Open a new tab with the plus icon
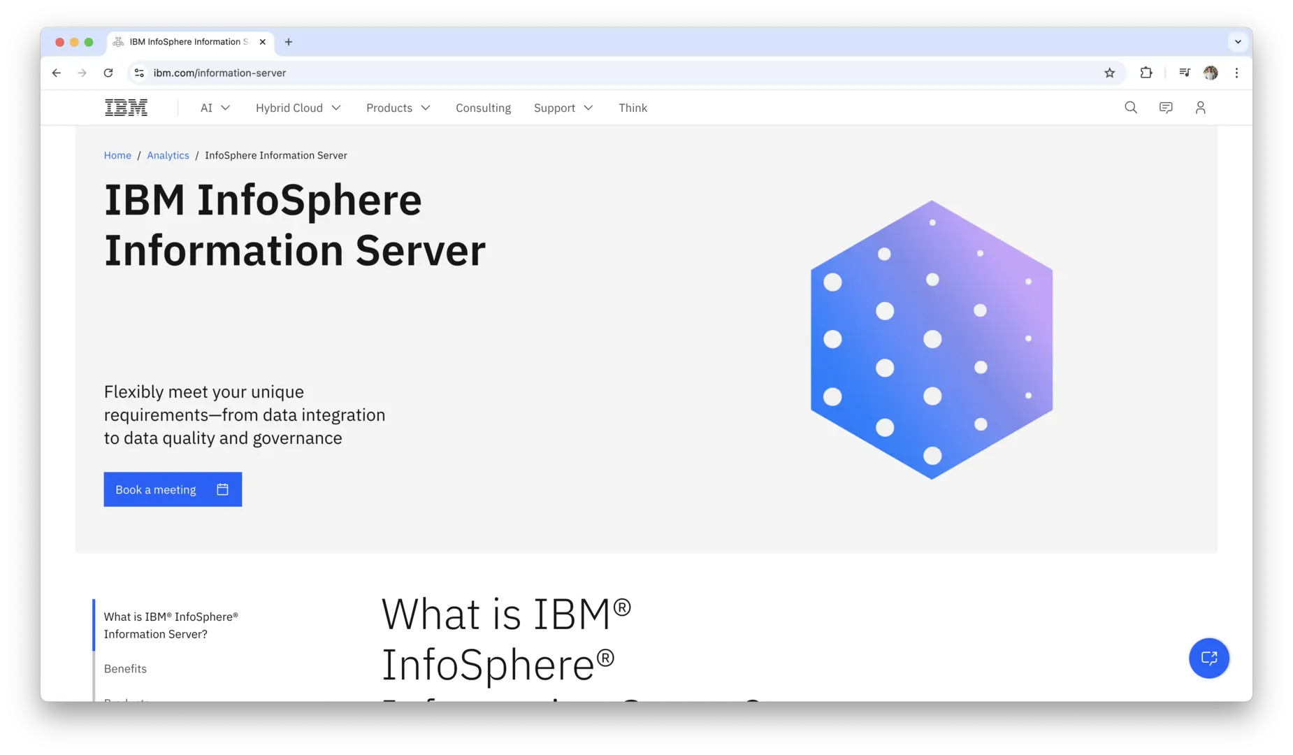Screen dimensions: 1293x755 (289, 42)
